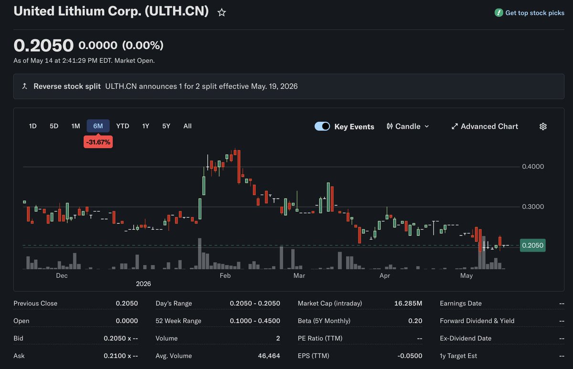Click the Forward Dividend & Yield label
This screenshot has height=369, width=573.
pyautogui.click(x=477, y=321)
